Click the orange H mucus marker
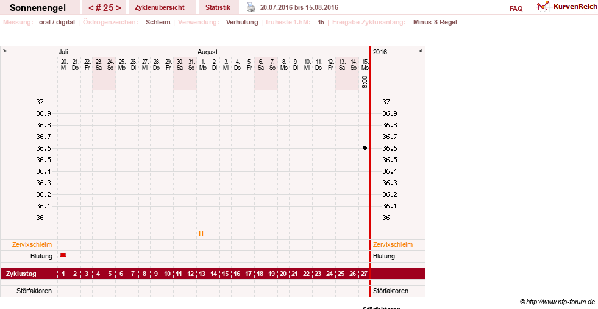 click(x=201, y=233)
